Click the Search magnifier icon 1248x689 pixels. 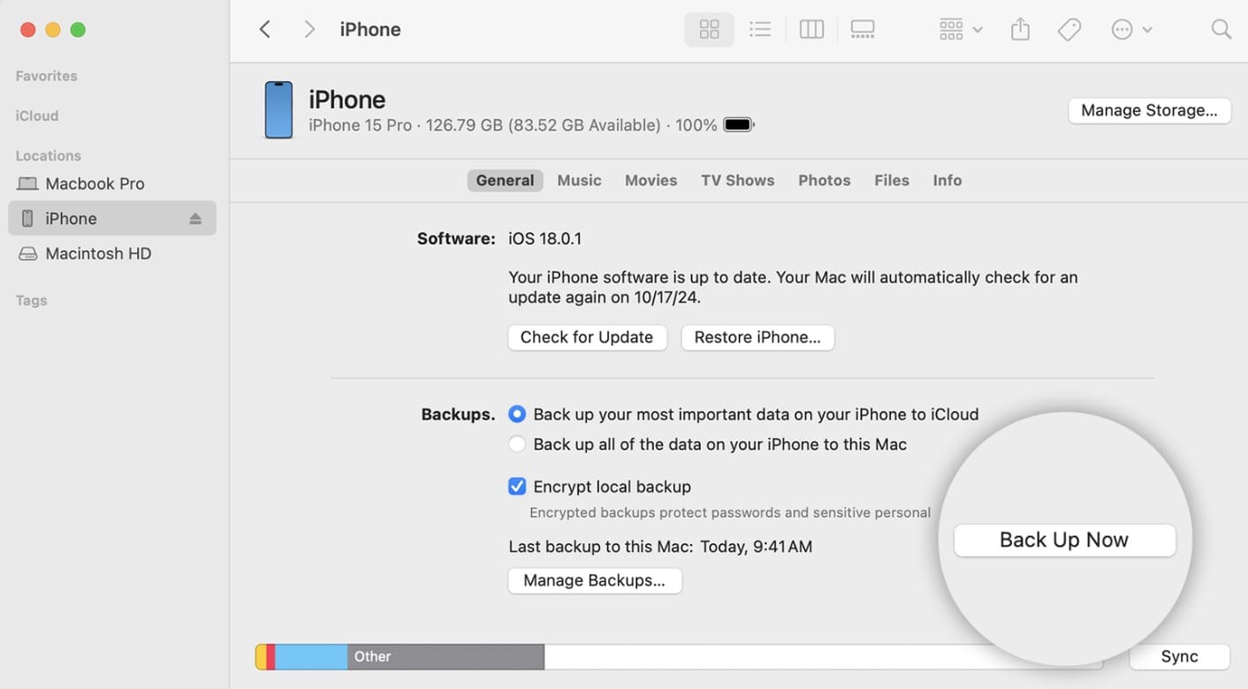1221,29
